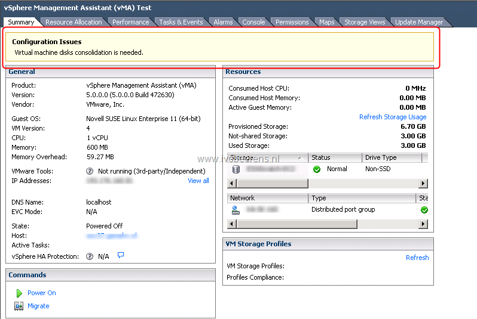Screen dimensions: 477x319
Task: Click the green Normal status checkmark icon
Action: (x=317, y=169)
